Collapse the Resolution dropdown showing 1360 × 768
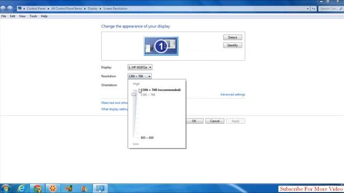 (x=139, y=76)
